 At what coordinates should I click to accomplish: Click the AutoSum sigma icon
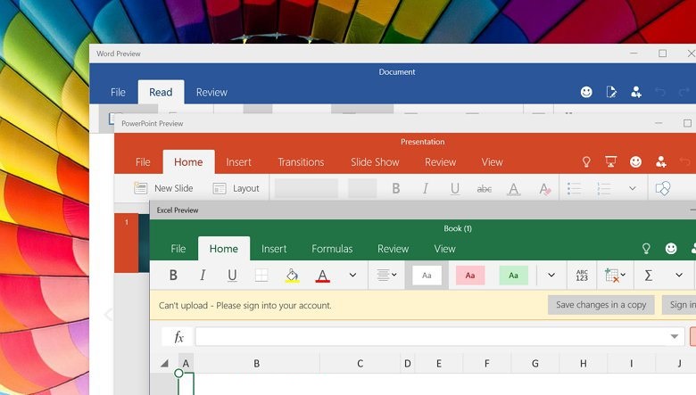tap(648, 276)
